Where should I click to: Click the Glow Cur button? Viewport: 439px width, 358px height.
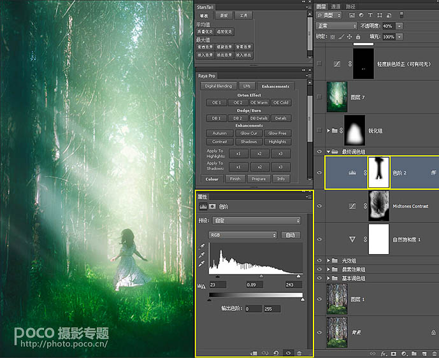tap(248, 134)
